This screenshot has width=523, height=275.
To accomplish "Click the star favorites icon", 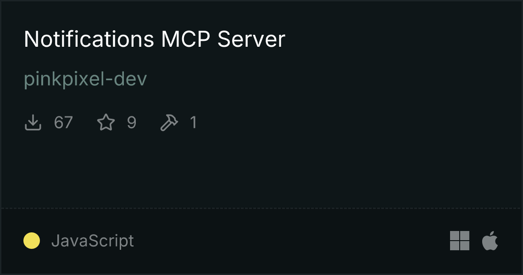I will (106, 122).
